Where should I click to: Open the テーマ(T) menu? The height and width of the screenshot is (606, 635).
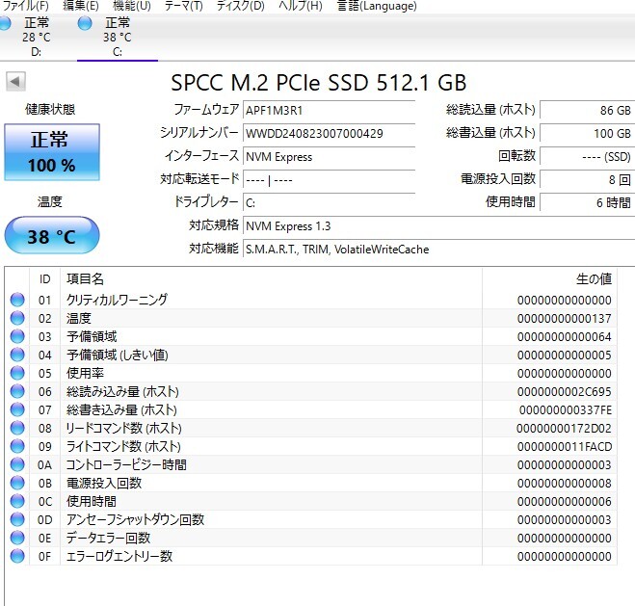pos(183,6)
